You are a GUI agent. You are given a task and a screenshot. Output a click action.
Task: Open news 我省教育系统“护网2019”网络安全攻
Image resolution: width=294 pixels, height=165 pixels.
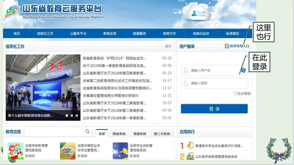(x=114, y=58)
